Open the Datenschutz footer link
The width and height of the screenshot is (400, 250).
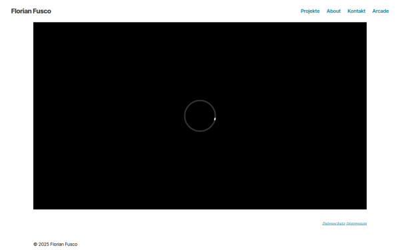334,223
